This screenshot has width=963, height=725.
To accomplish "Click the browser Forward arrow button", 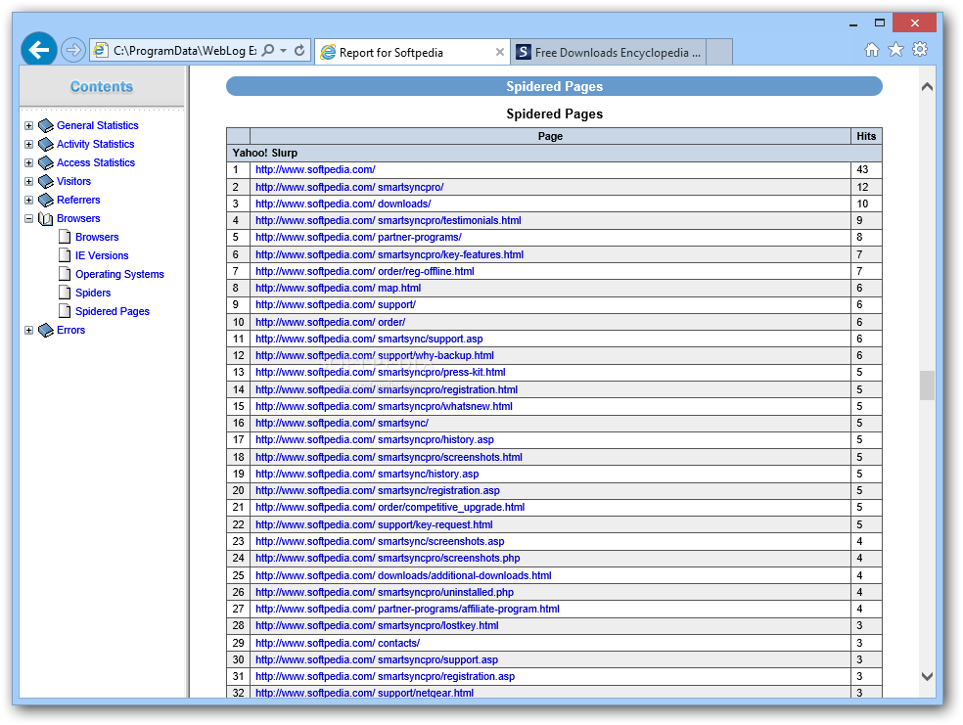I will (73, 50).
